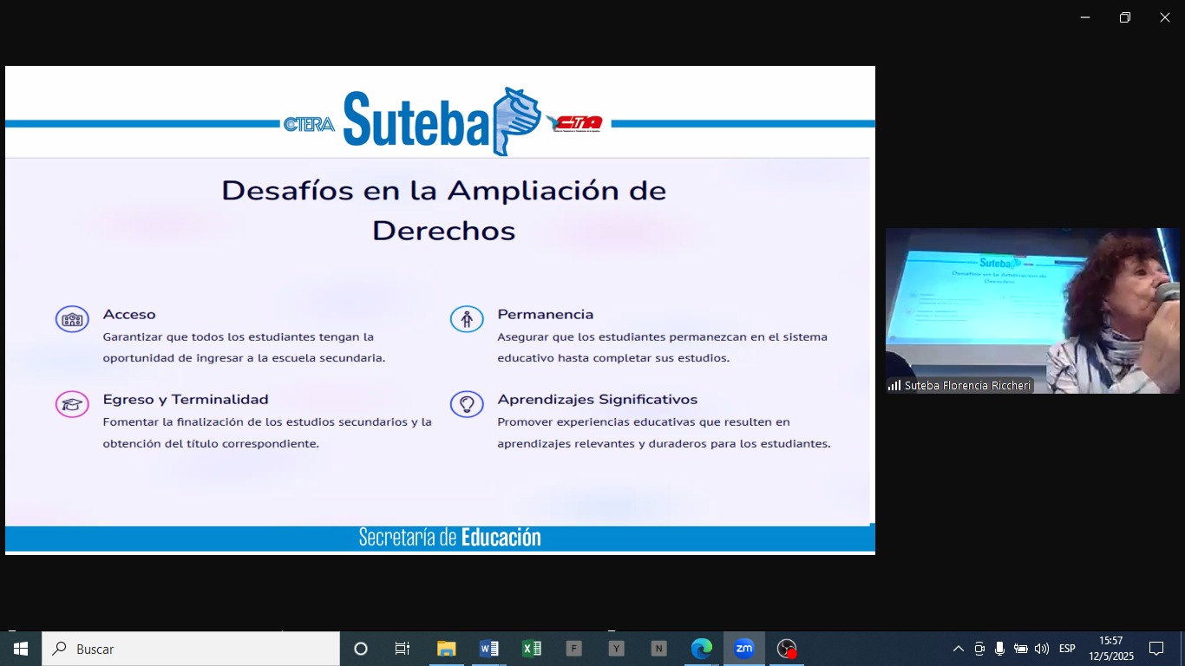Image resolution: width=1185 pixels, height=666 pixels.
Task: Expand the hidden system tray icons
Action: [959, 649]
